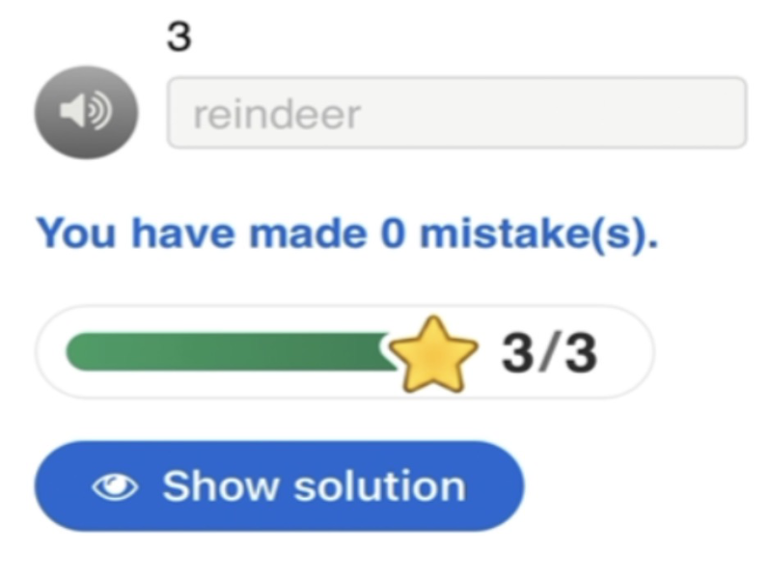Click the 'You have made 0 mistake(s).' message
The height and width of the screenshot is (579, 772).
pos(346,234)
